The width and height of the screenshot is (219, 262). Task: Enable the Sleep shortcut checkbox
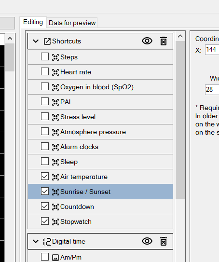coord(45,162)
